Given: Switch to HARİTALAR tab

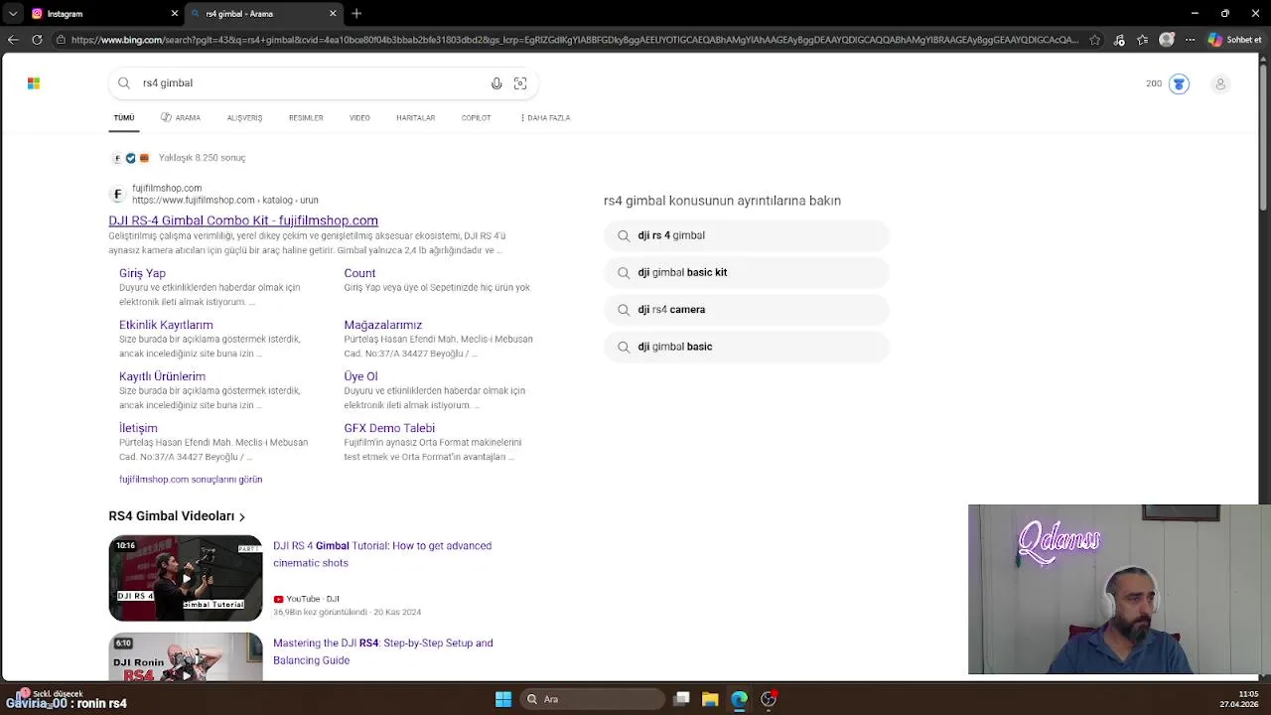Looking at the screenshot, I should click(x=415, y=117).
